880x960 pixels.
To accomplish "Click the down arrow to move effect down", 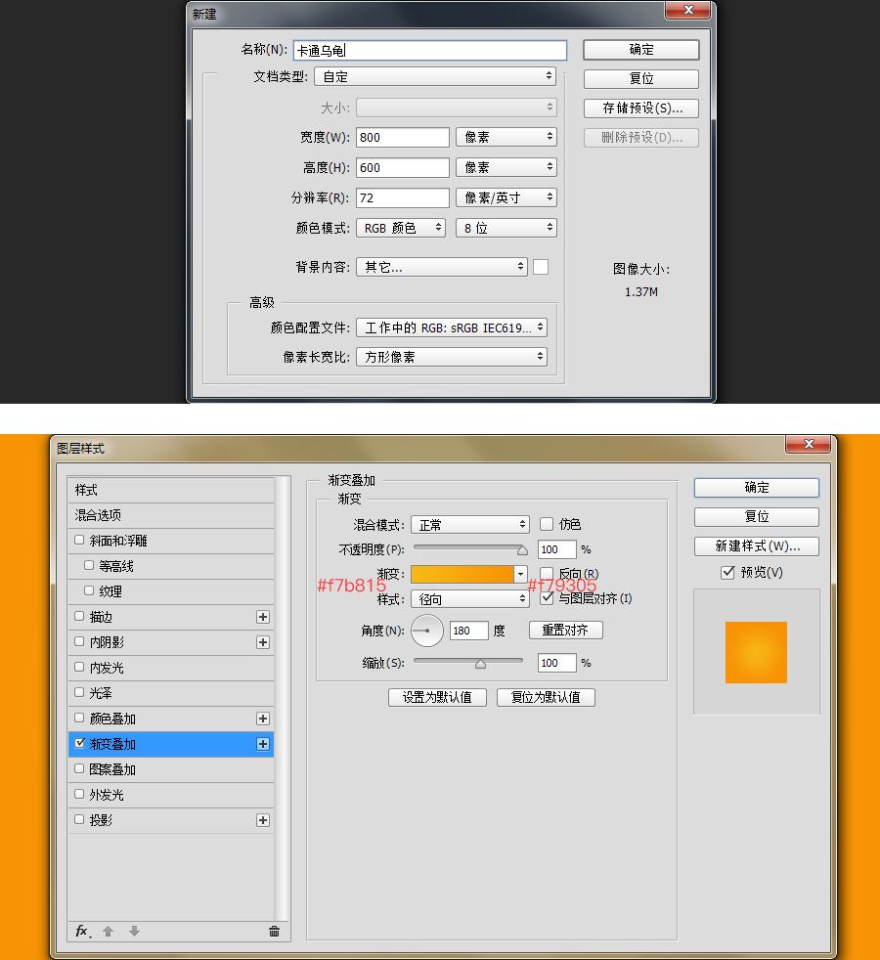I will [134, 932].
